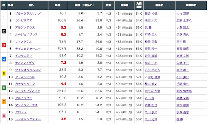208x124 pixels.
Task: Open jockey link 木幡 初也
Action: [151, 105]
